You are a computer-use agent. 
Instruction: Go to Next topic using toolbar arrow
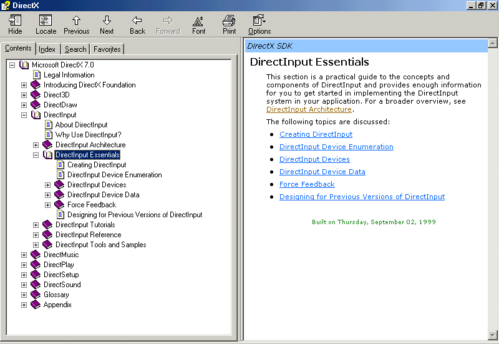click(107, 21)
